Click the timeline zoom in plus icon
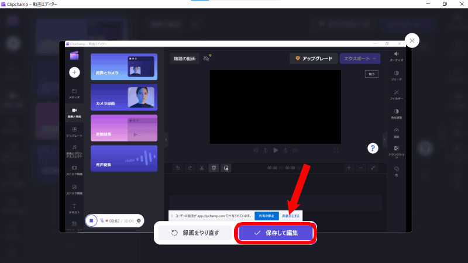The width and height of the screenshot is (468, 263). coord(349,168)
